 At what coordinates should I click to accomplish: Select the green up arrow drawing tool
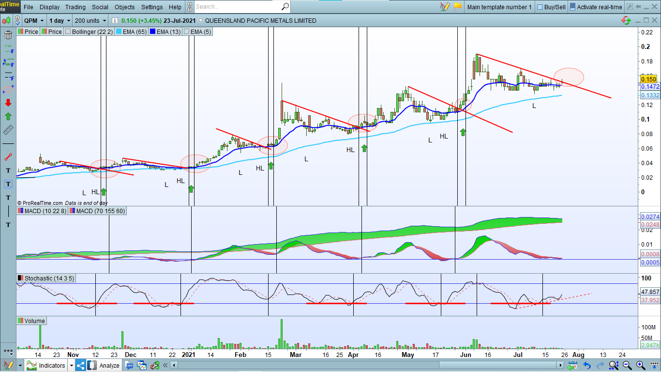(8, 116)
